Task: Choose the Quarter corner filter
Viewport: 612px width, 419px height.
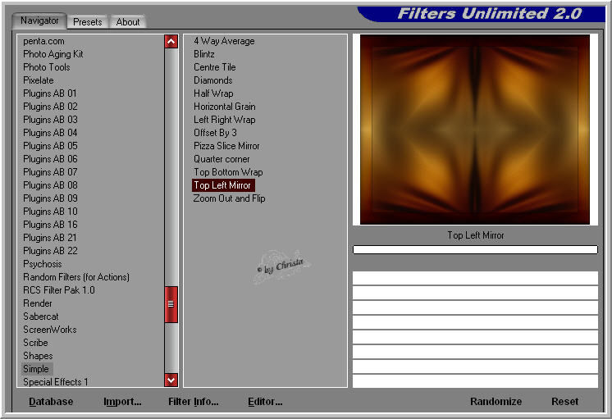Action: pyautogui.click(x=222, y=159)
